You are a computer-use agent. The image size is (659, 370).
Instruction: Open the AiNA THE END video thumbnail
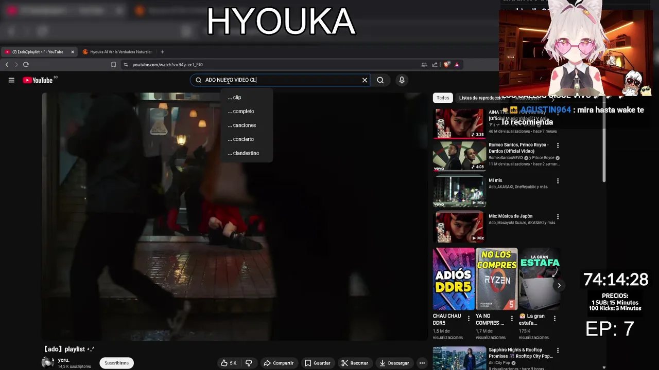[459, 123]
